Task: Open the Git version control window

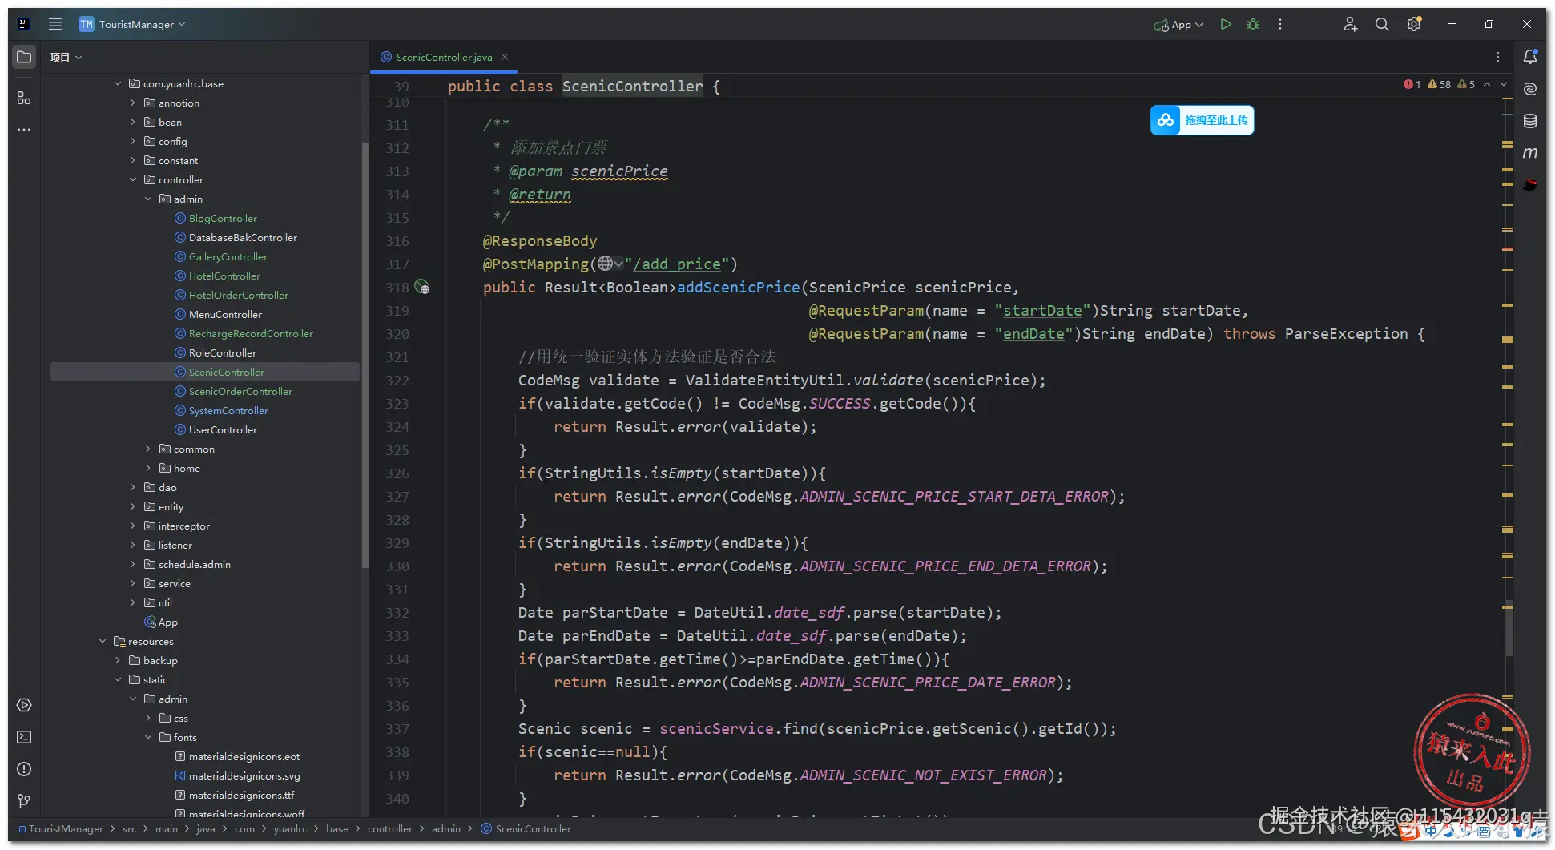Action: point(24,801)
